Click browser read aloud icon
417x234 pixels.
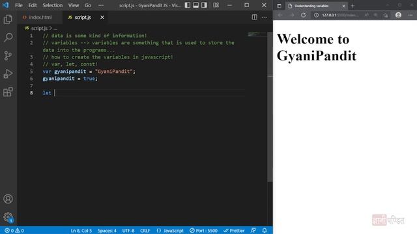click(366, 15)
